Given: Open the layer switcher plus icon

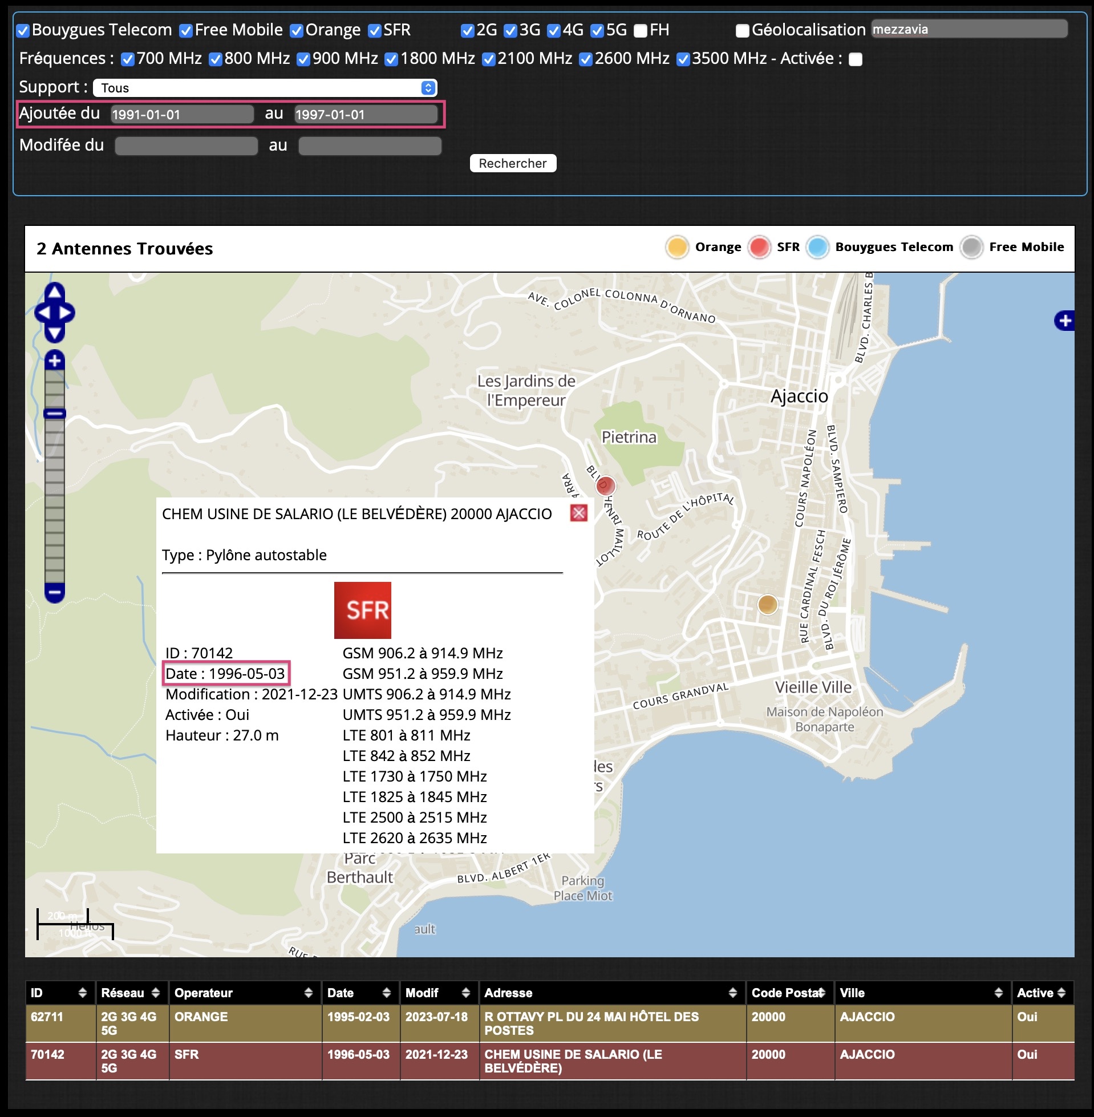Looking at the screenshot, I should (x=1065, y=321).
